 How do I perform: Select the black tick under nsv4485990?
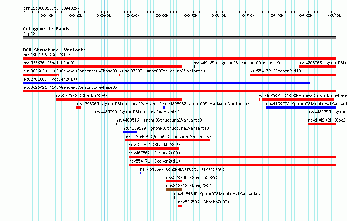[x=94, y=116]
